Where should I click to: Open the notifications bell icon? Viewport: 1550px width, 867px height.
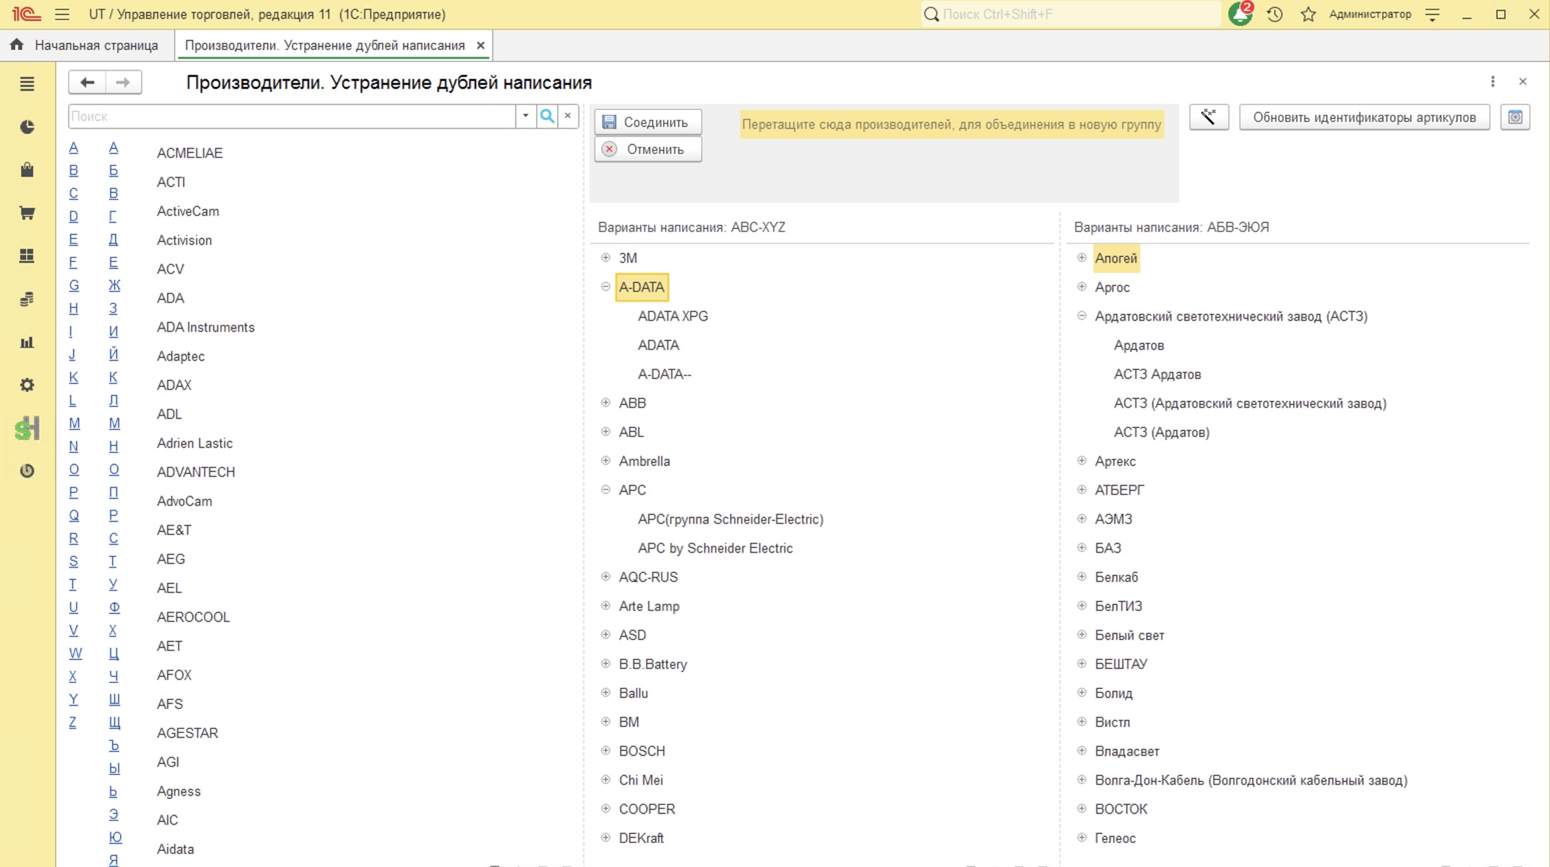[x=1240, y=14]
